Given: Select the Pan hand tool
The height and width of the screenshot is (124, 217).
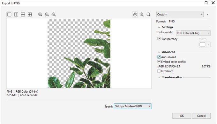Looking at the screenshot, I should (135, 15).
